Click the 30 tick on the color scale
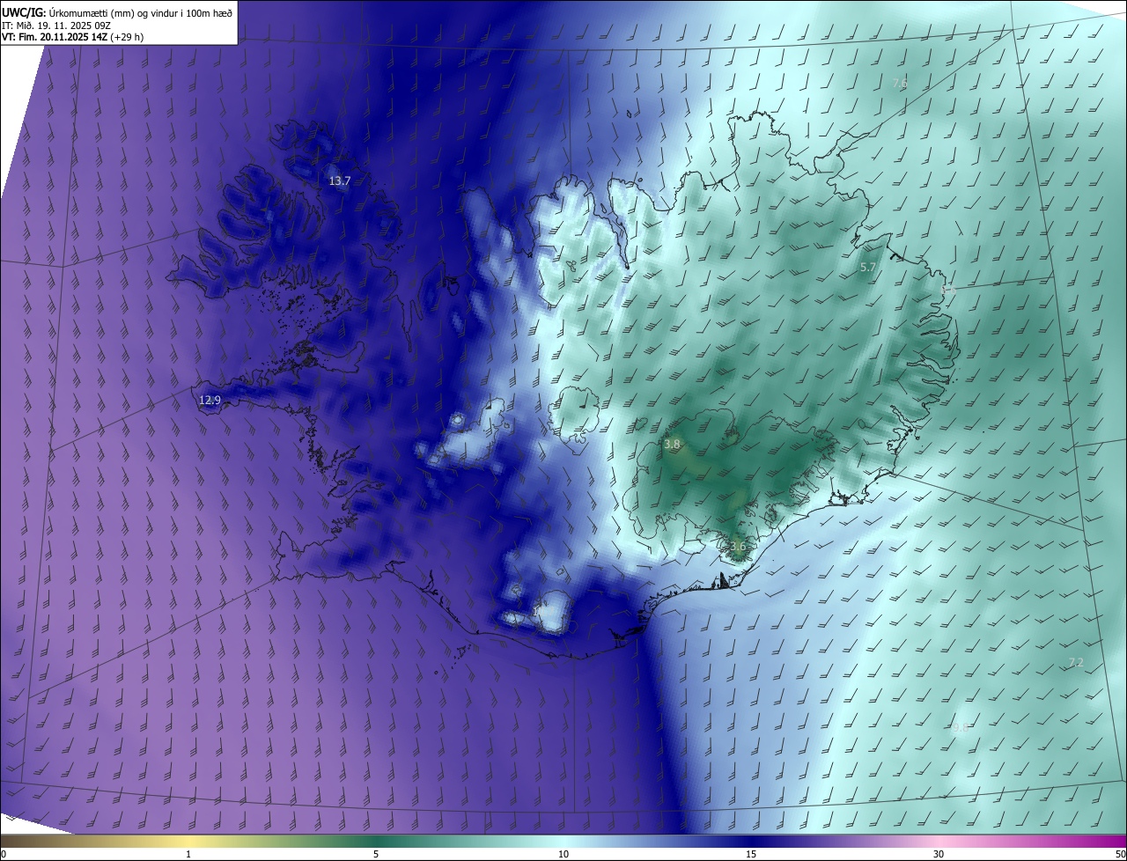This screenshot has height=861, width=1127. coord(939,854)
